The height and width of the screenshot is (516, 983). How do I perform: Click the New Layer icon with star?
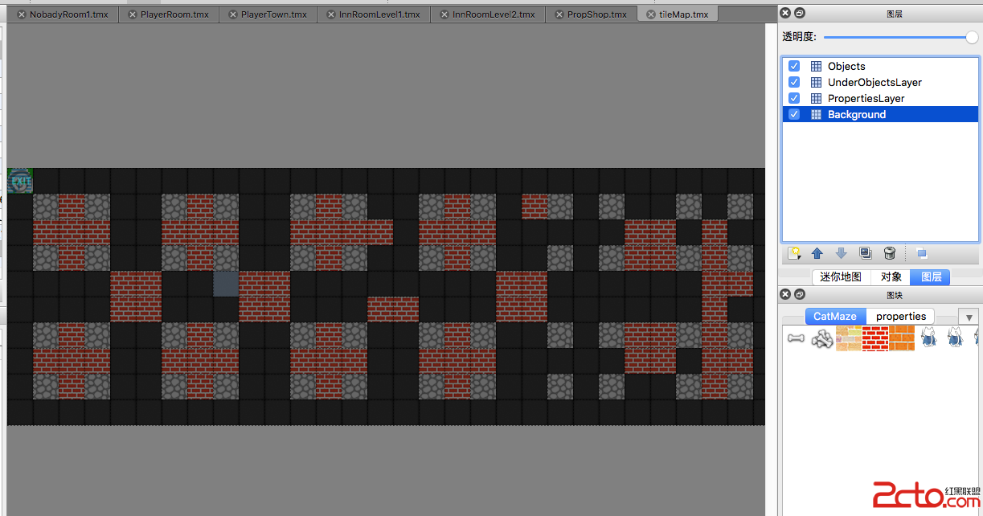pyautogui.click(x=794, y=253)
